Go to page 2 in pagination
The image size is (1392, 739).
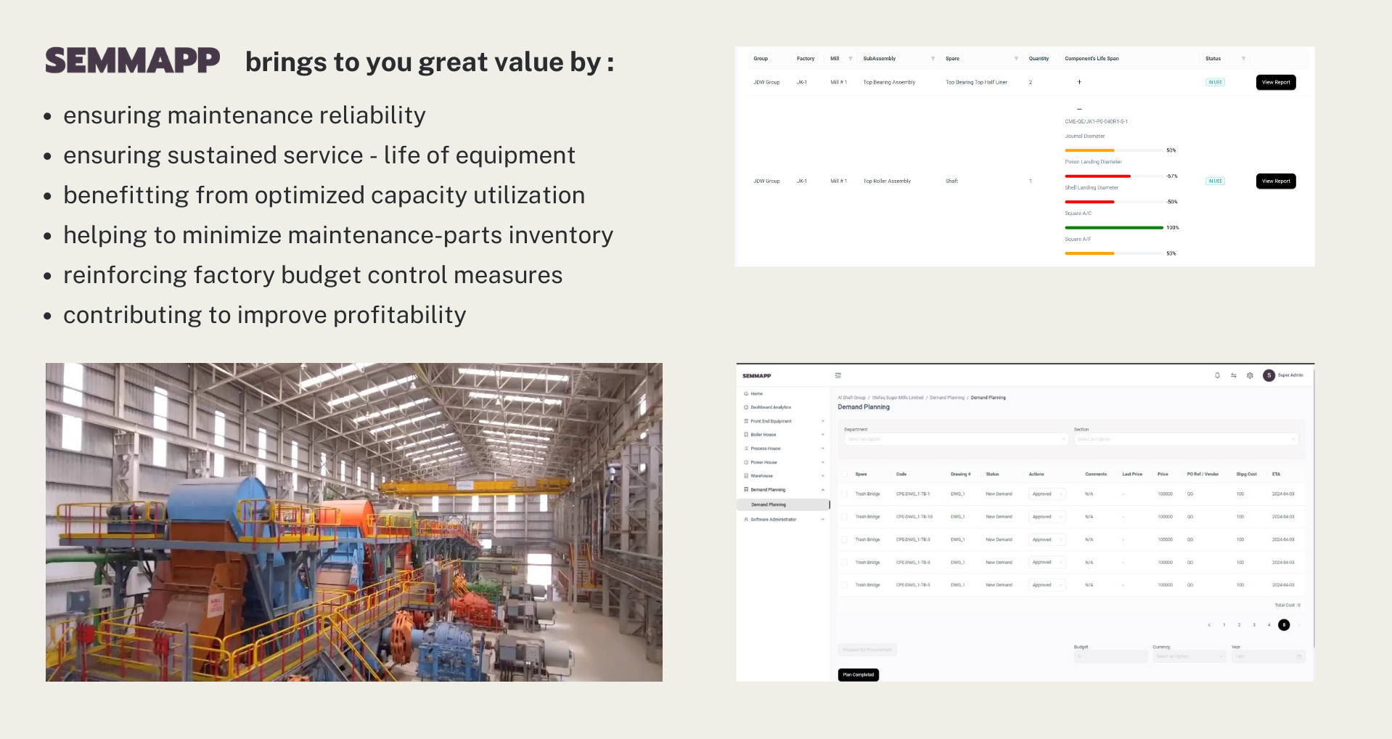pyautogui.click(x=1239, y=625)
